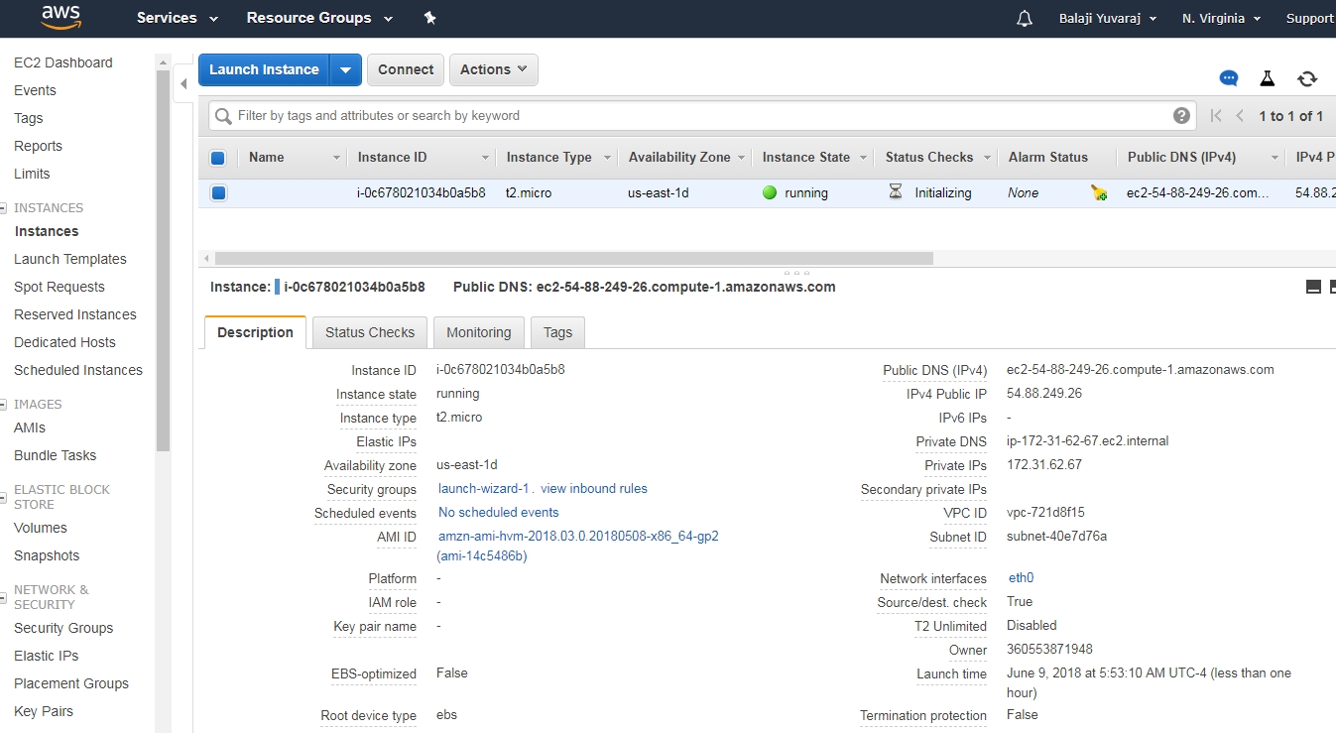
Task: Click the pin shortcut icon in navbar
Action: point(429,18)
